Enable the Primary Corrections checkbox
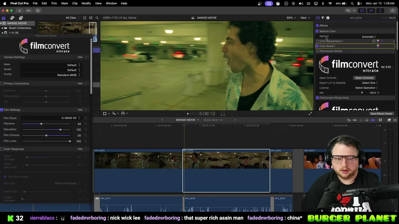 [x=2, y=83]
